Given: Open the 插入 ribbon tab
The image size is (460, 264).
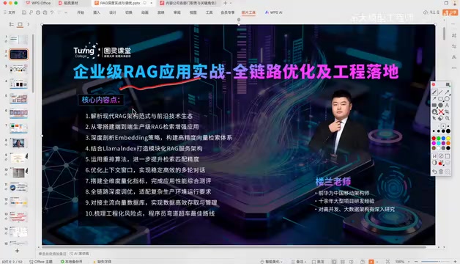Looking at the screenshot, I should 97,12.
